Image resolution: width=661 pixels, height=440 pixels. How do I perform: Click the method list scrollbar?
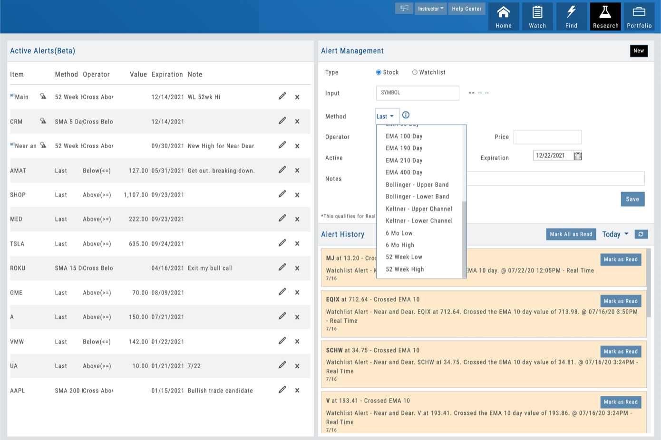coord(464,239)
